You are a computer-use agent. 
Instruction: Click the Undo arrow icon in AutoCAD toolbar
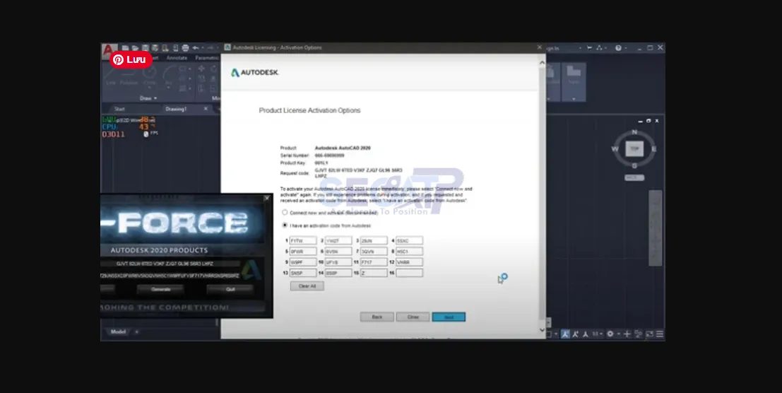[x=196, y=48]
